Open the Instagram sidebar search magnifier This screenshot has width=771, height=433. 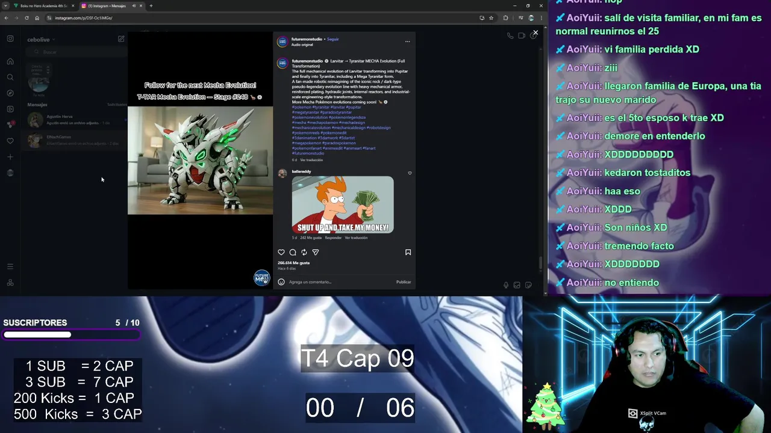point(10,77)
